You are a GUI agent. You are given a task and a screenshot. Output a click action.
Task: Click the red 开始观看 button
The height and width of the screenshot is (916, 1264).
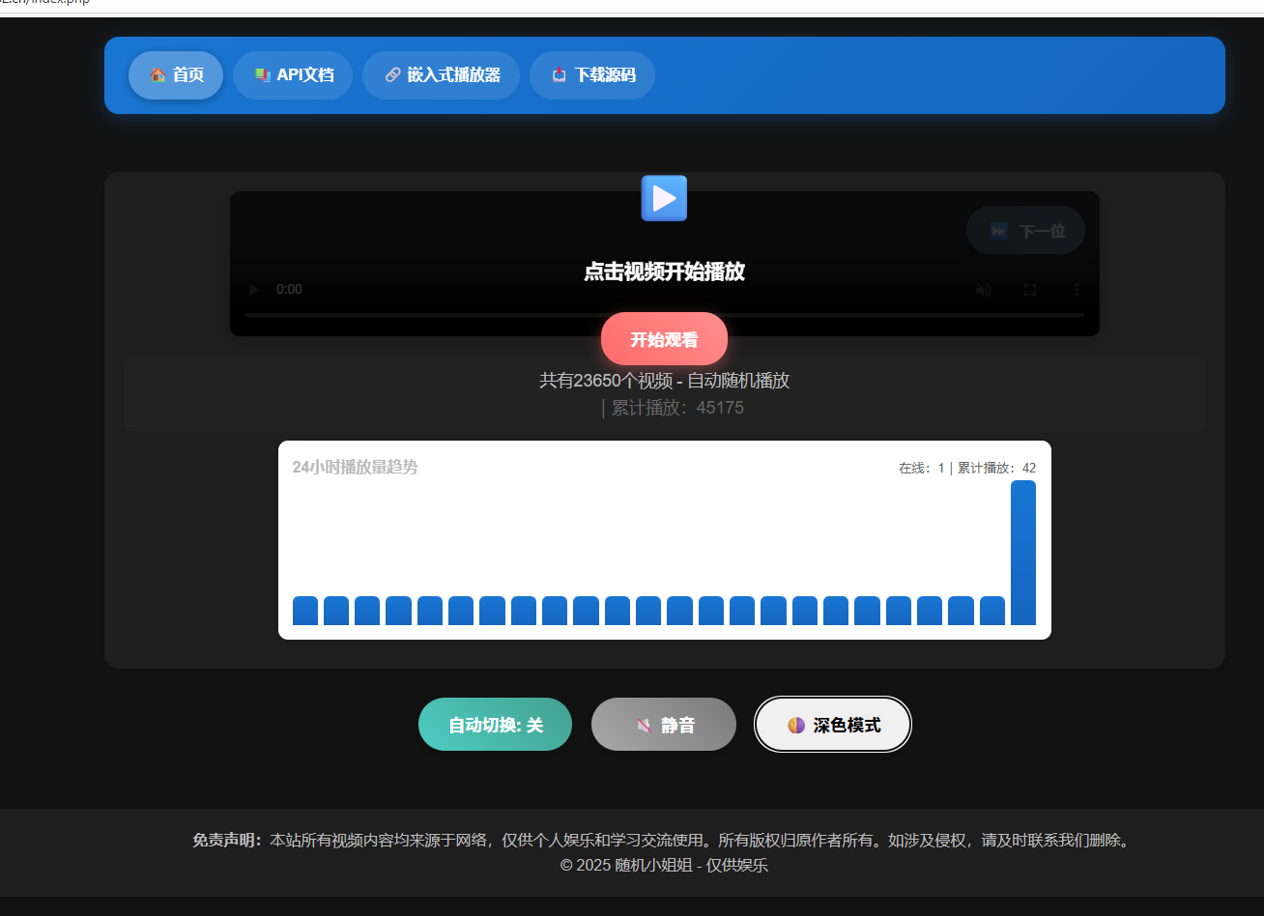664,339
